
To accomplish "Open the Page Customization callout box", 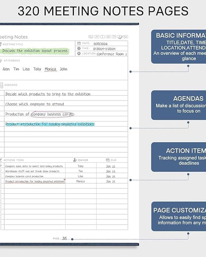I will point(178,216).
